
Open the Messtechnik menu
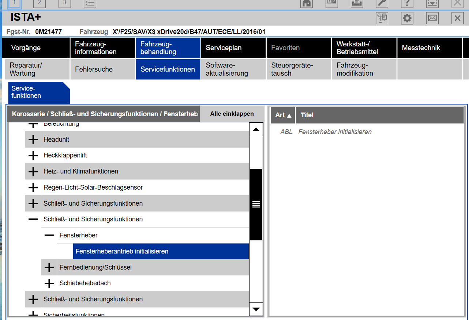click(429, 48)
